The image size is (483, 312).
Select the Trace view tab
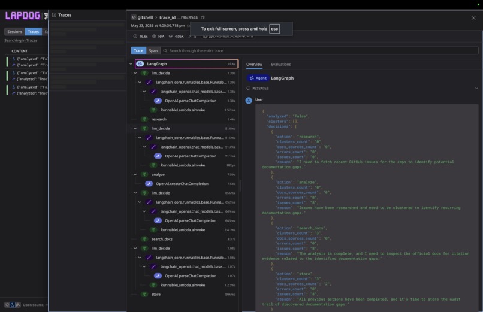tap(138, 50)
